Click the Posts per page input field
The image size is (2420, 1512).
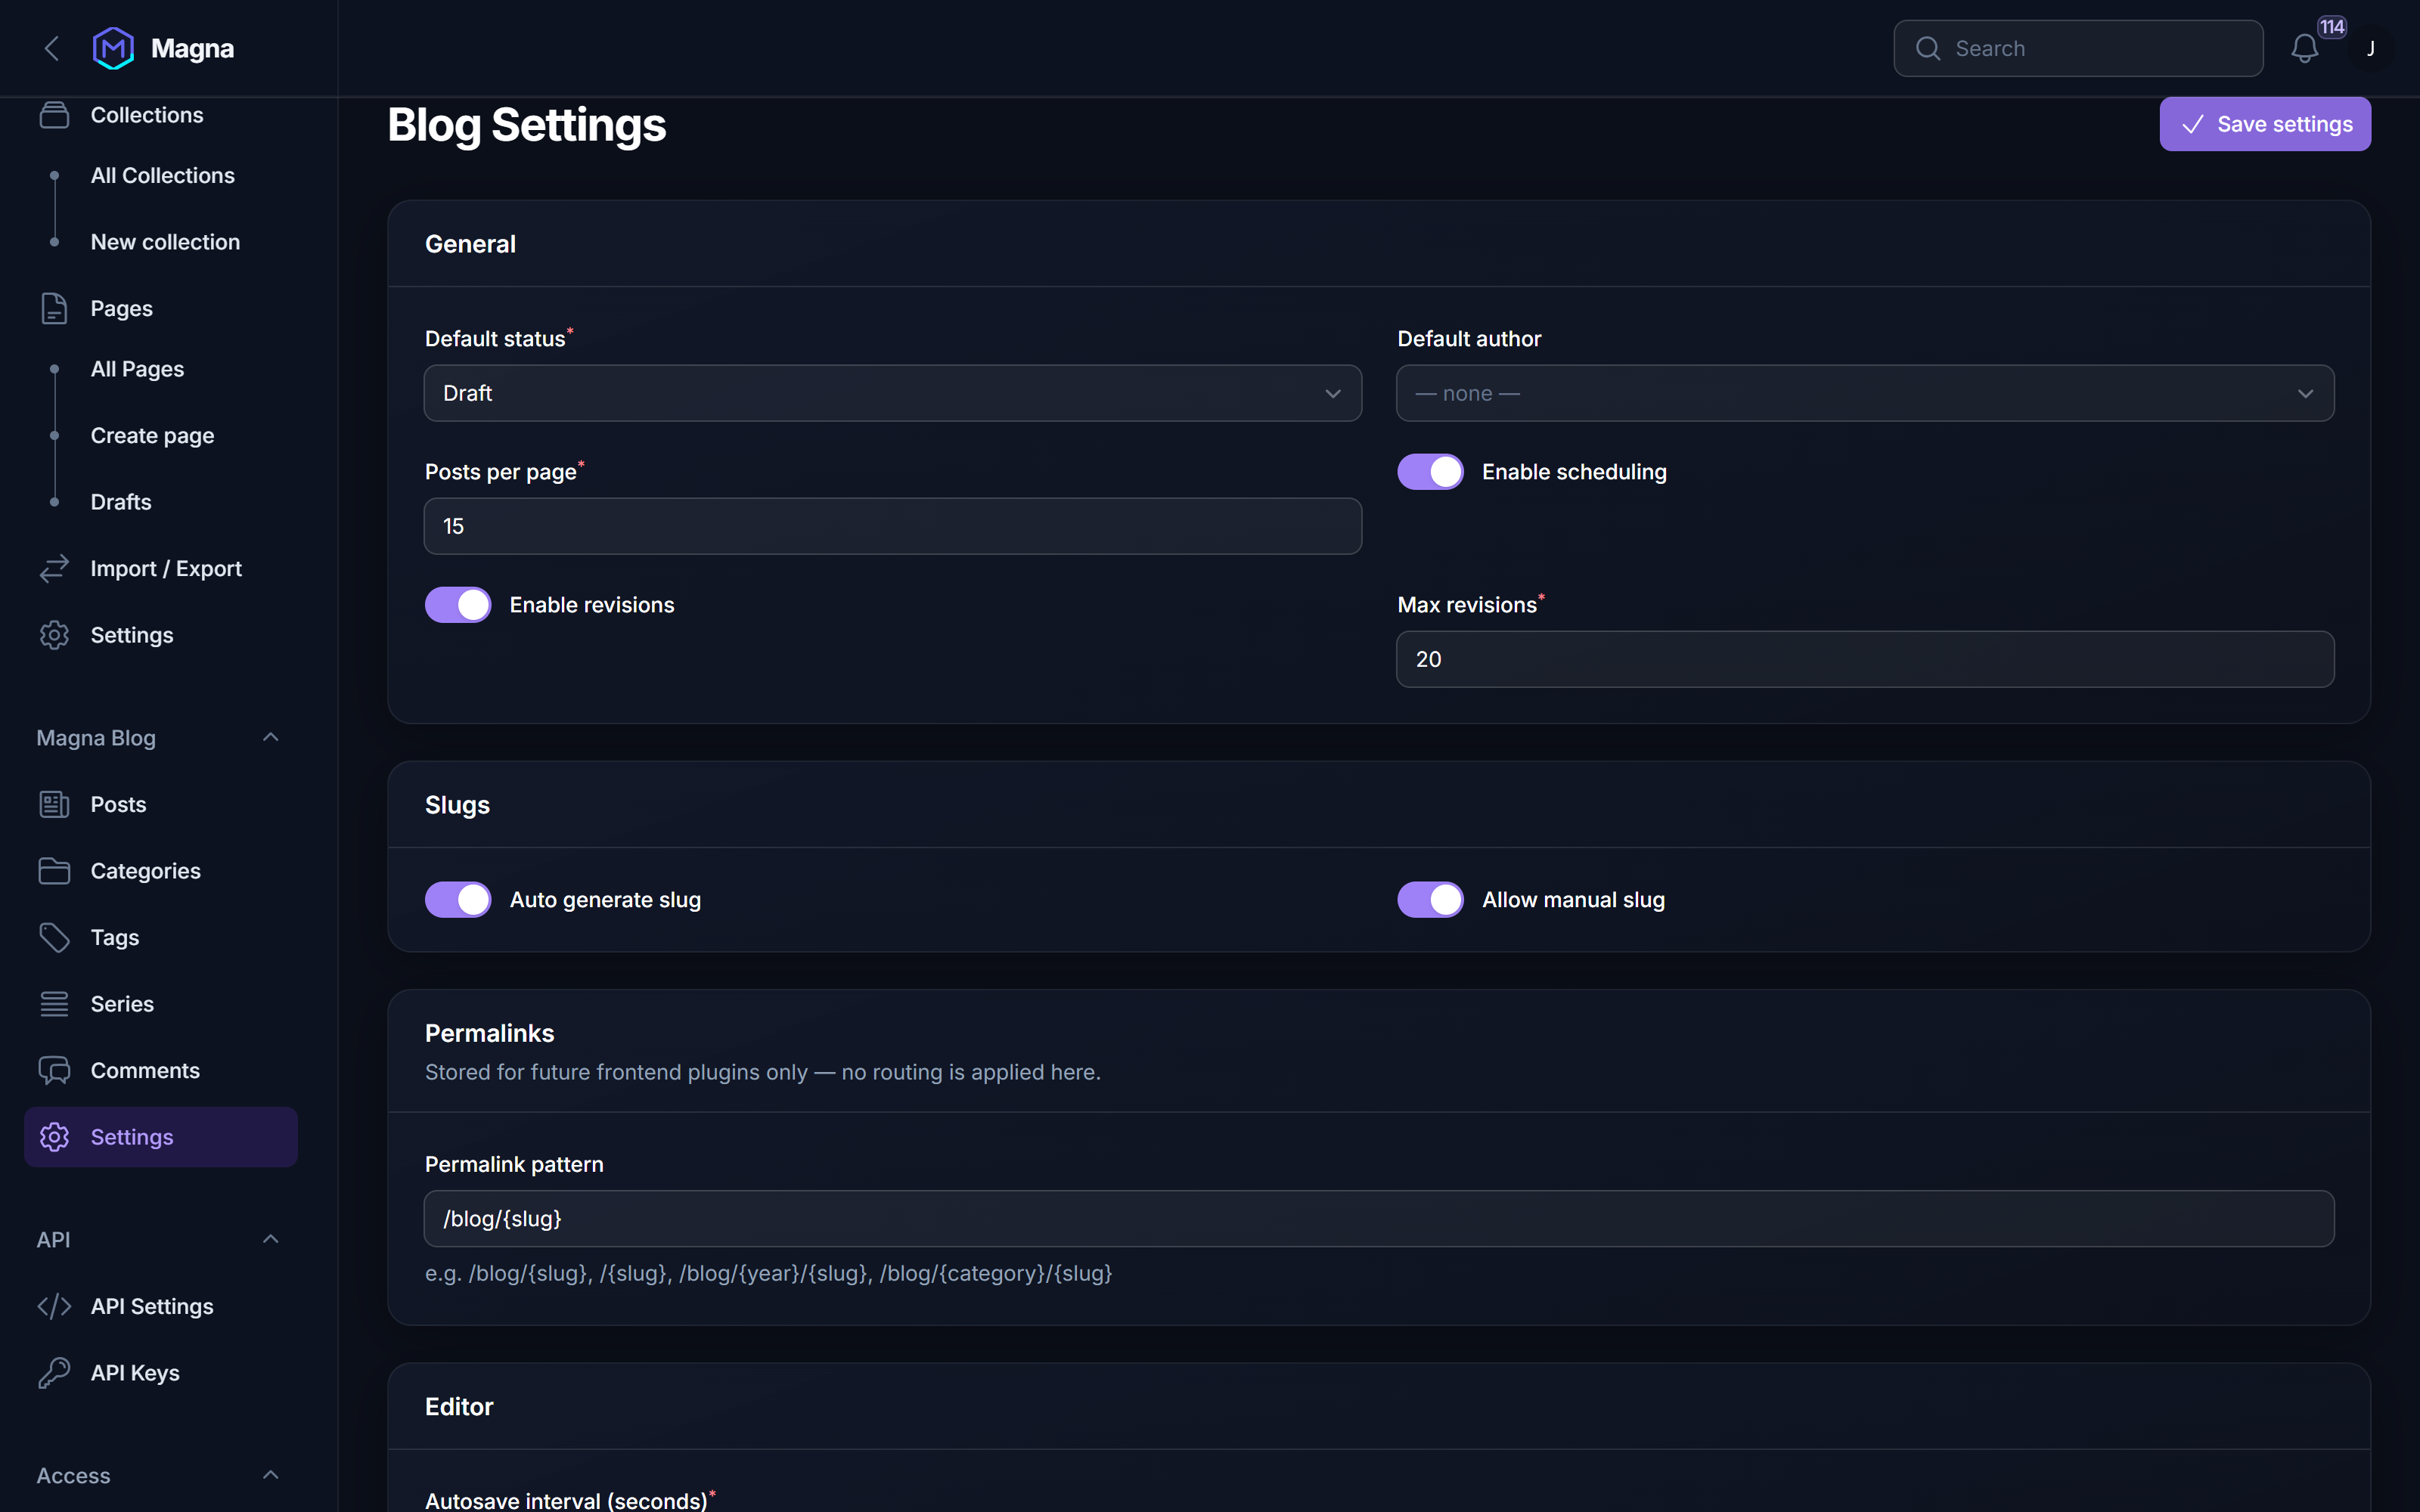click(893, 526)
